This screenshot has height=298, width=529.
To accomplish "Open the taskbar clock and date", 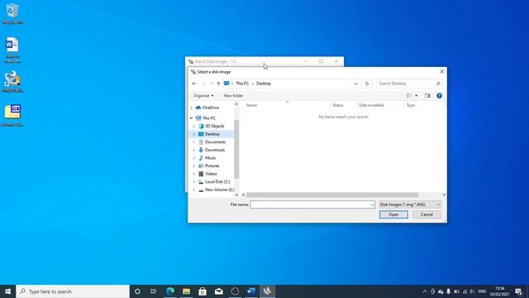I will tap(499, 291).
